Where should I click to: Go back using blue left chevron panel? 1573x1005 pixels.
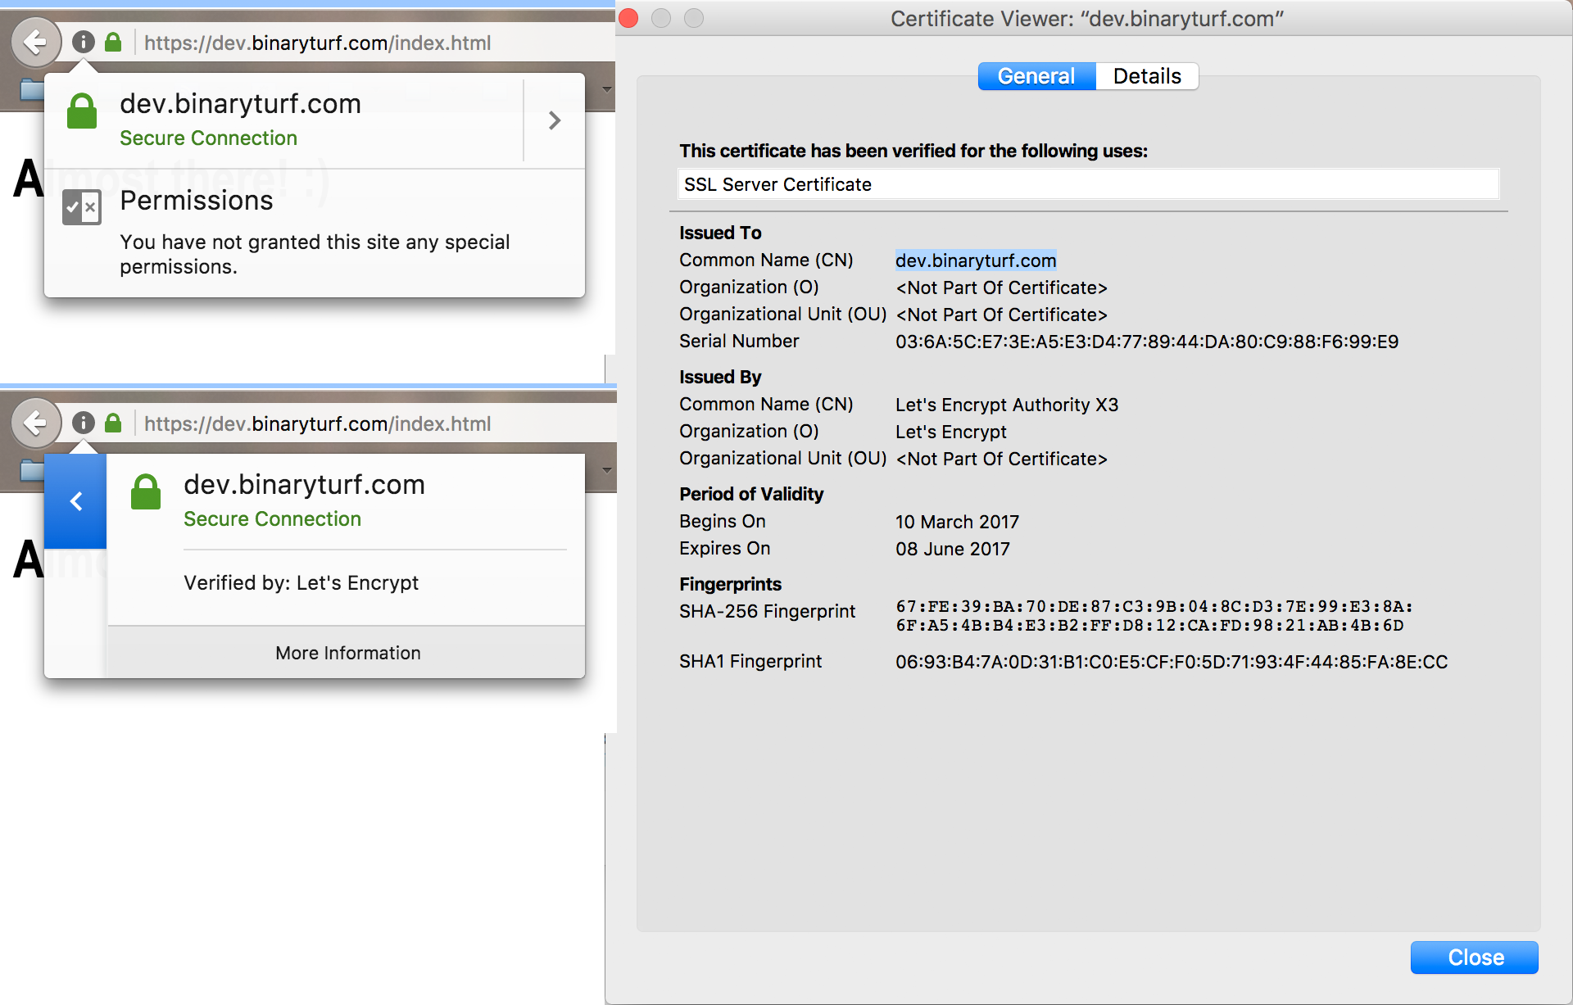75,501
